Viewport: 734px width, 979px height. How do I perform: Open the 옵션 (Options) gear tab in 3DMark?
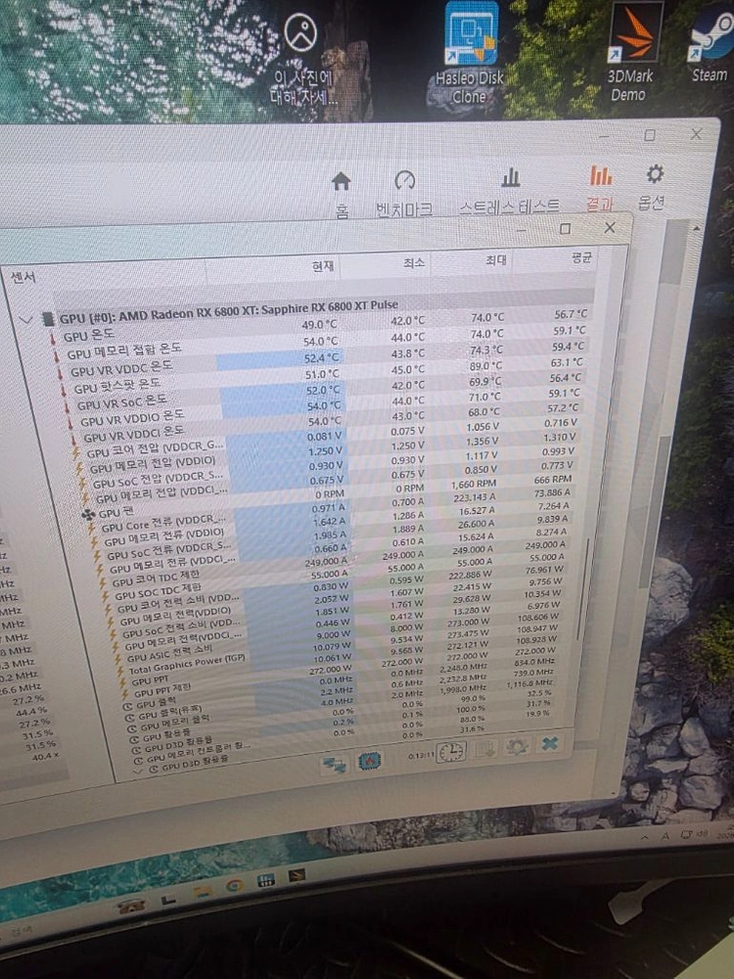pos(653,185)
